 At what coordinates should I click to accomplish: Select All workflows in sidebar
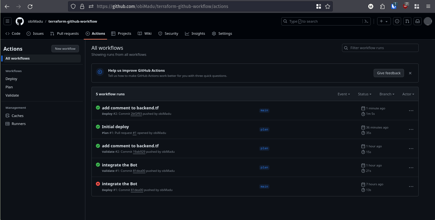(42, 58)
